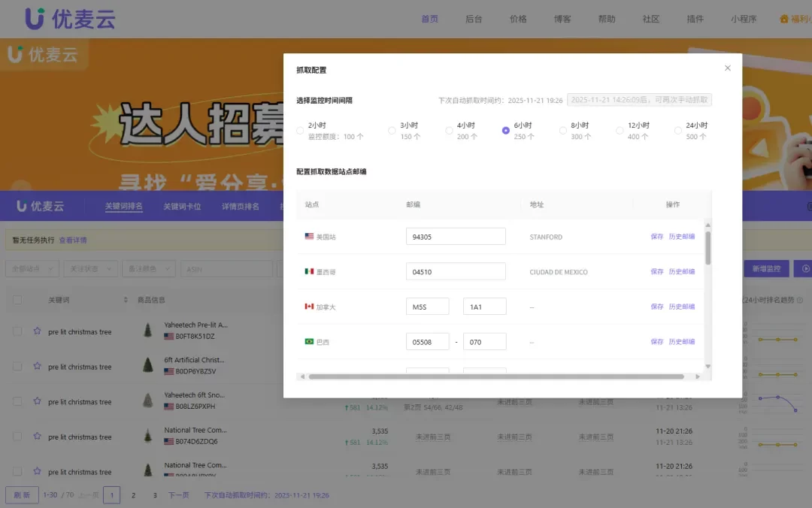Click the circular play icon right of 新增监控

tap(804, 268)
